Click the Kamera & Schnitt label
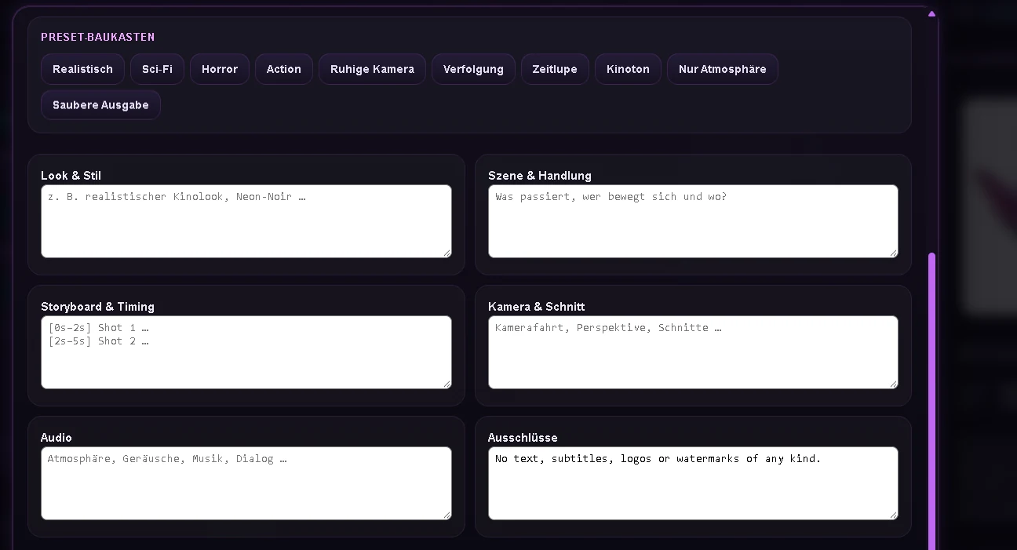The height and width of the screenshot is (550, 1017). coord(537,307)
